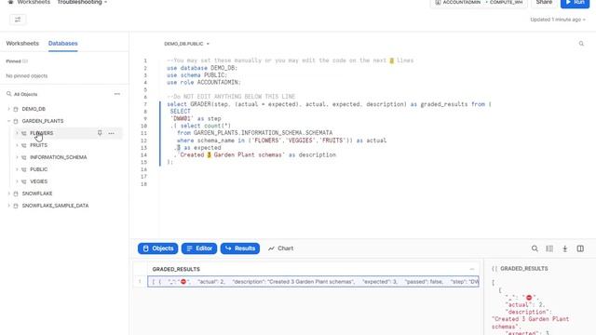Click the PUBLIC schema icon
The width and height of the screenshot is (596, 335).
[24, 169]
